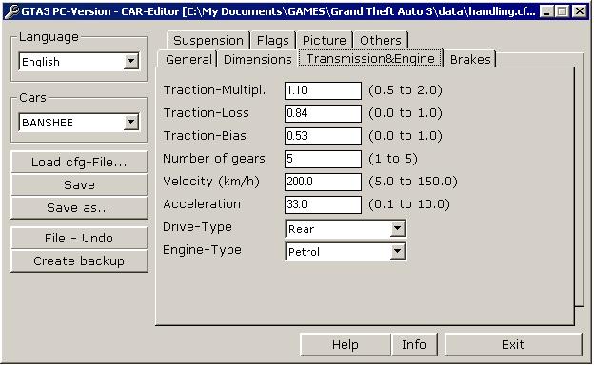
Task: Expand the Engine-Type dropdown set to Petrol
Action: [346, 251]
